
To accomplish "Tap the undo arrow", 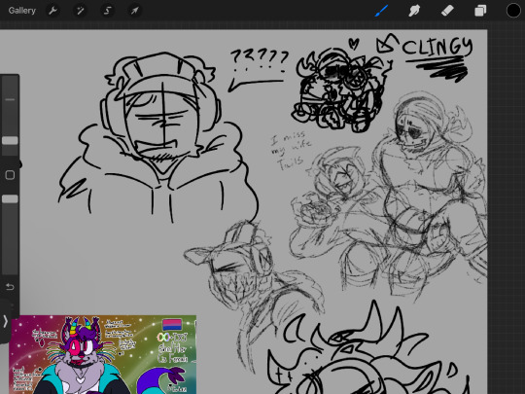I will (10, 287).
